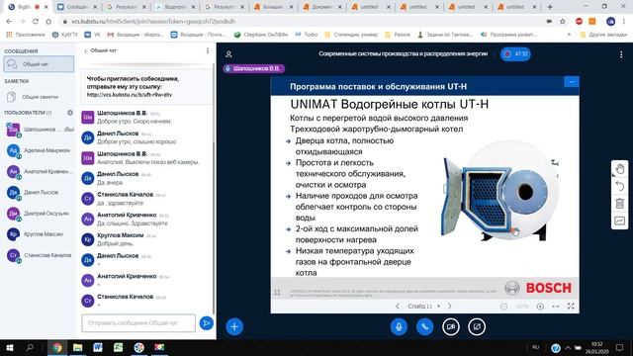Select user Аделина Маирикян
633x356 pixels.
pyautogui.click(x=39, y=150)
